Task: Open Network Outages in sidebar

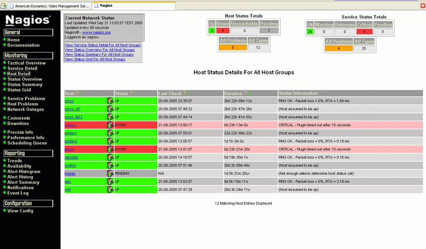Action: point(26,110)
